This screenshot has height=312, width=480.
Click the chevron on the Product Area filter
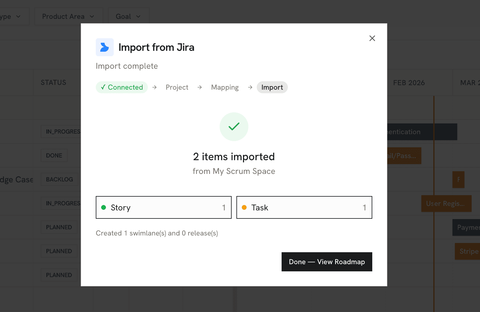pos(92,16)
